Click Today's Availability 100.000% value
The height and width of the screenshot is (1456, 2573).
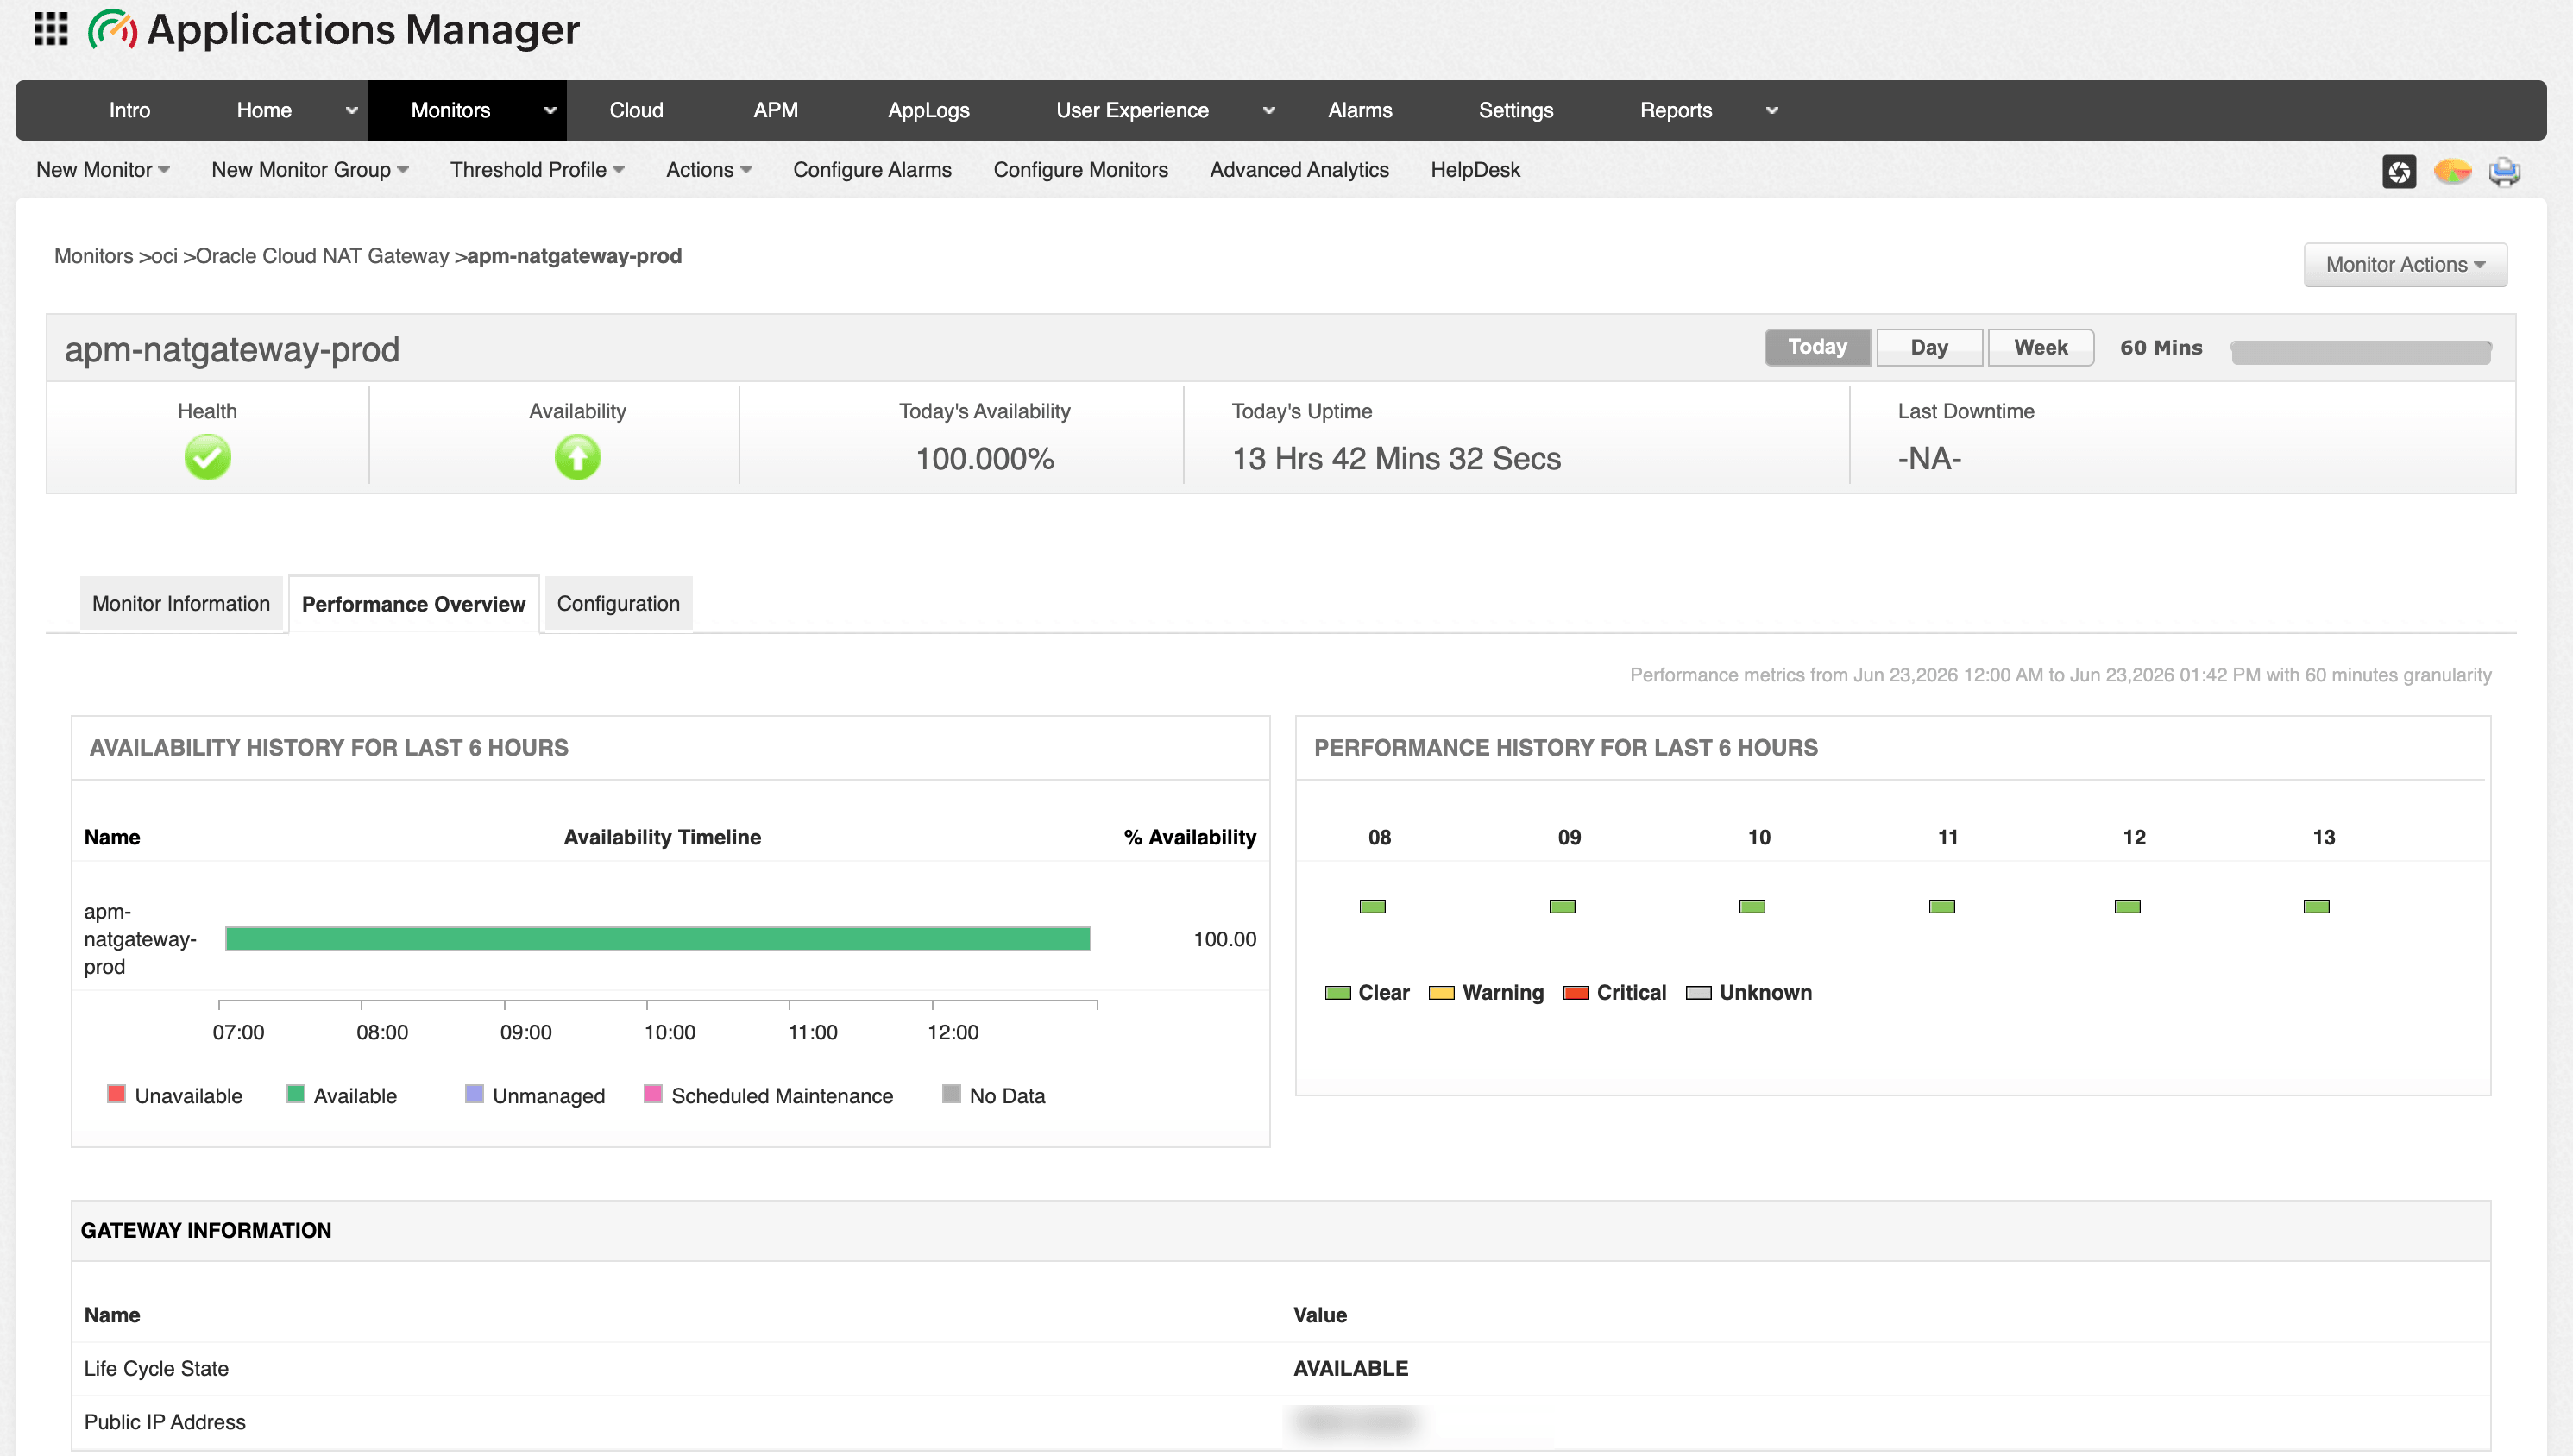click(x=984, y=458)
